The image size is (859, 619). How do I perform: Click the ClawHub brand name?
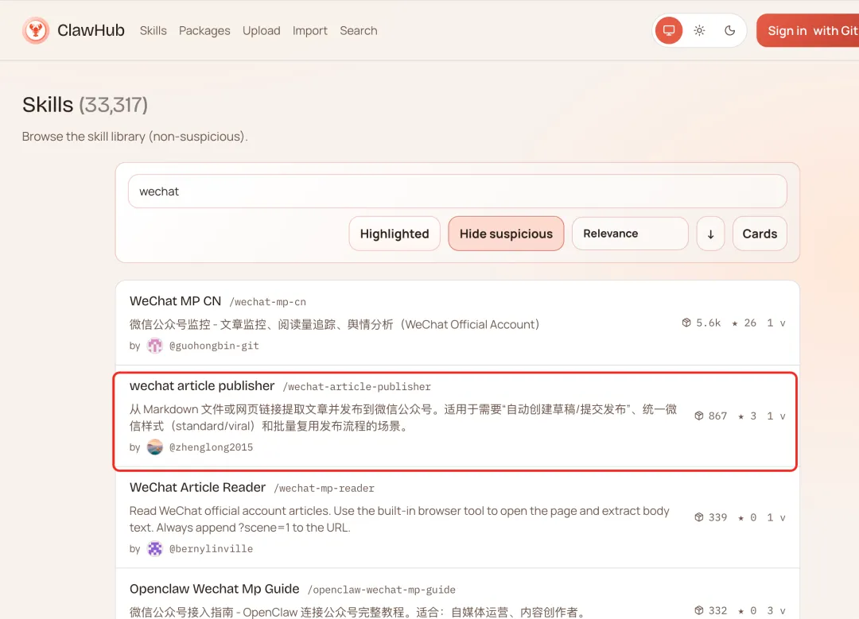coord(91,30)
